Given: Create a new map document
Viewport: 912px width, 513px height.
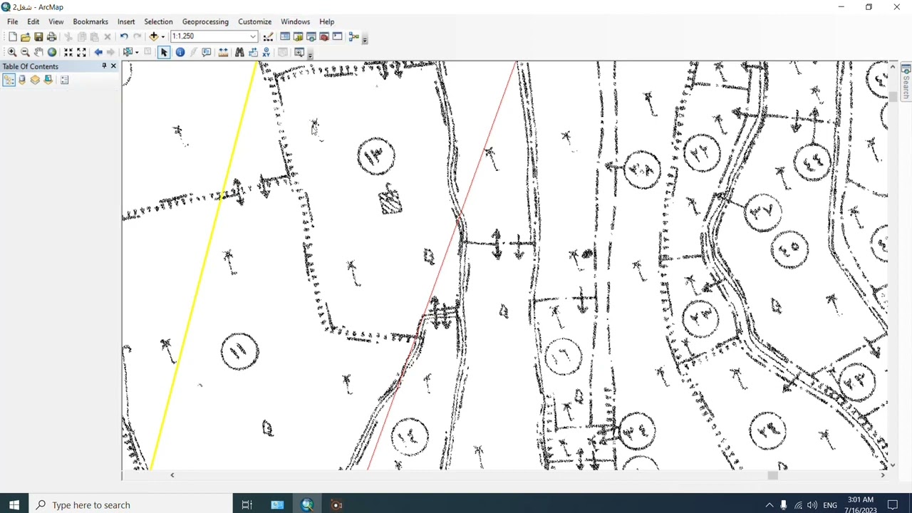Looking at the screenshot, I should (12, 36).
